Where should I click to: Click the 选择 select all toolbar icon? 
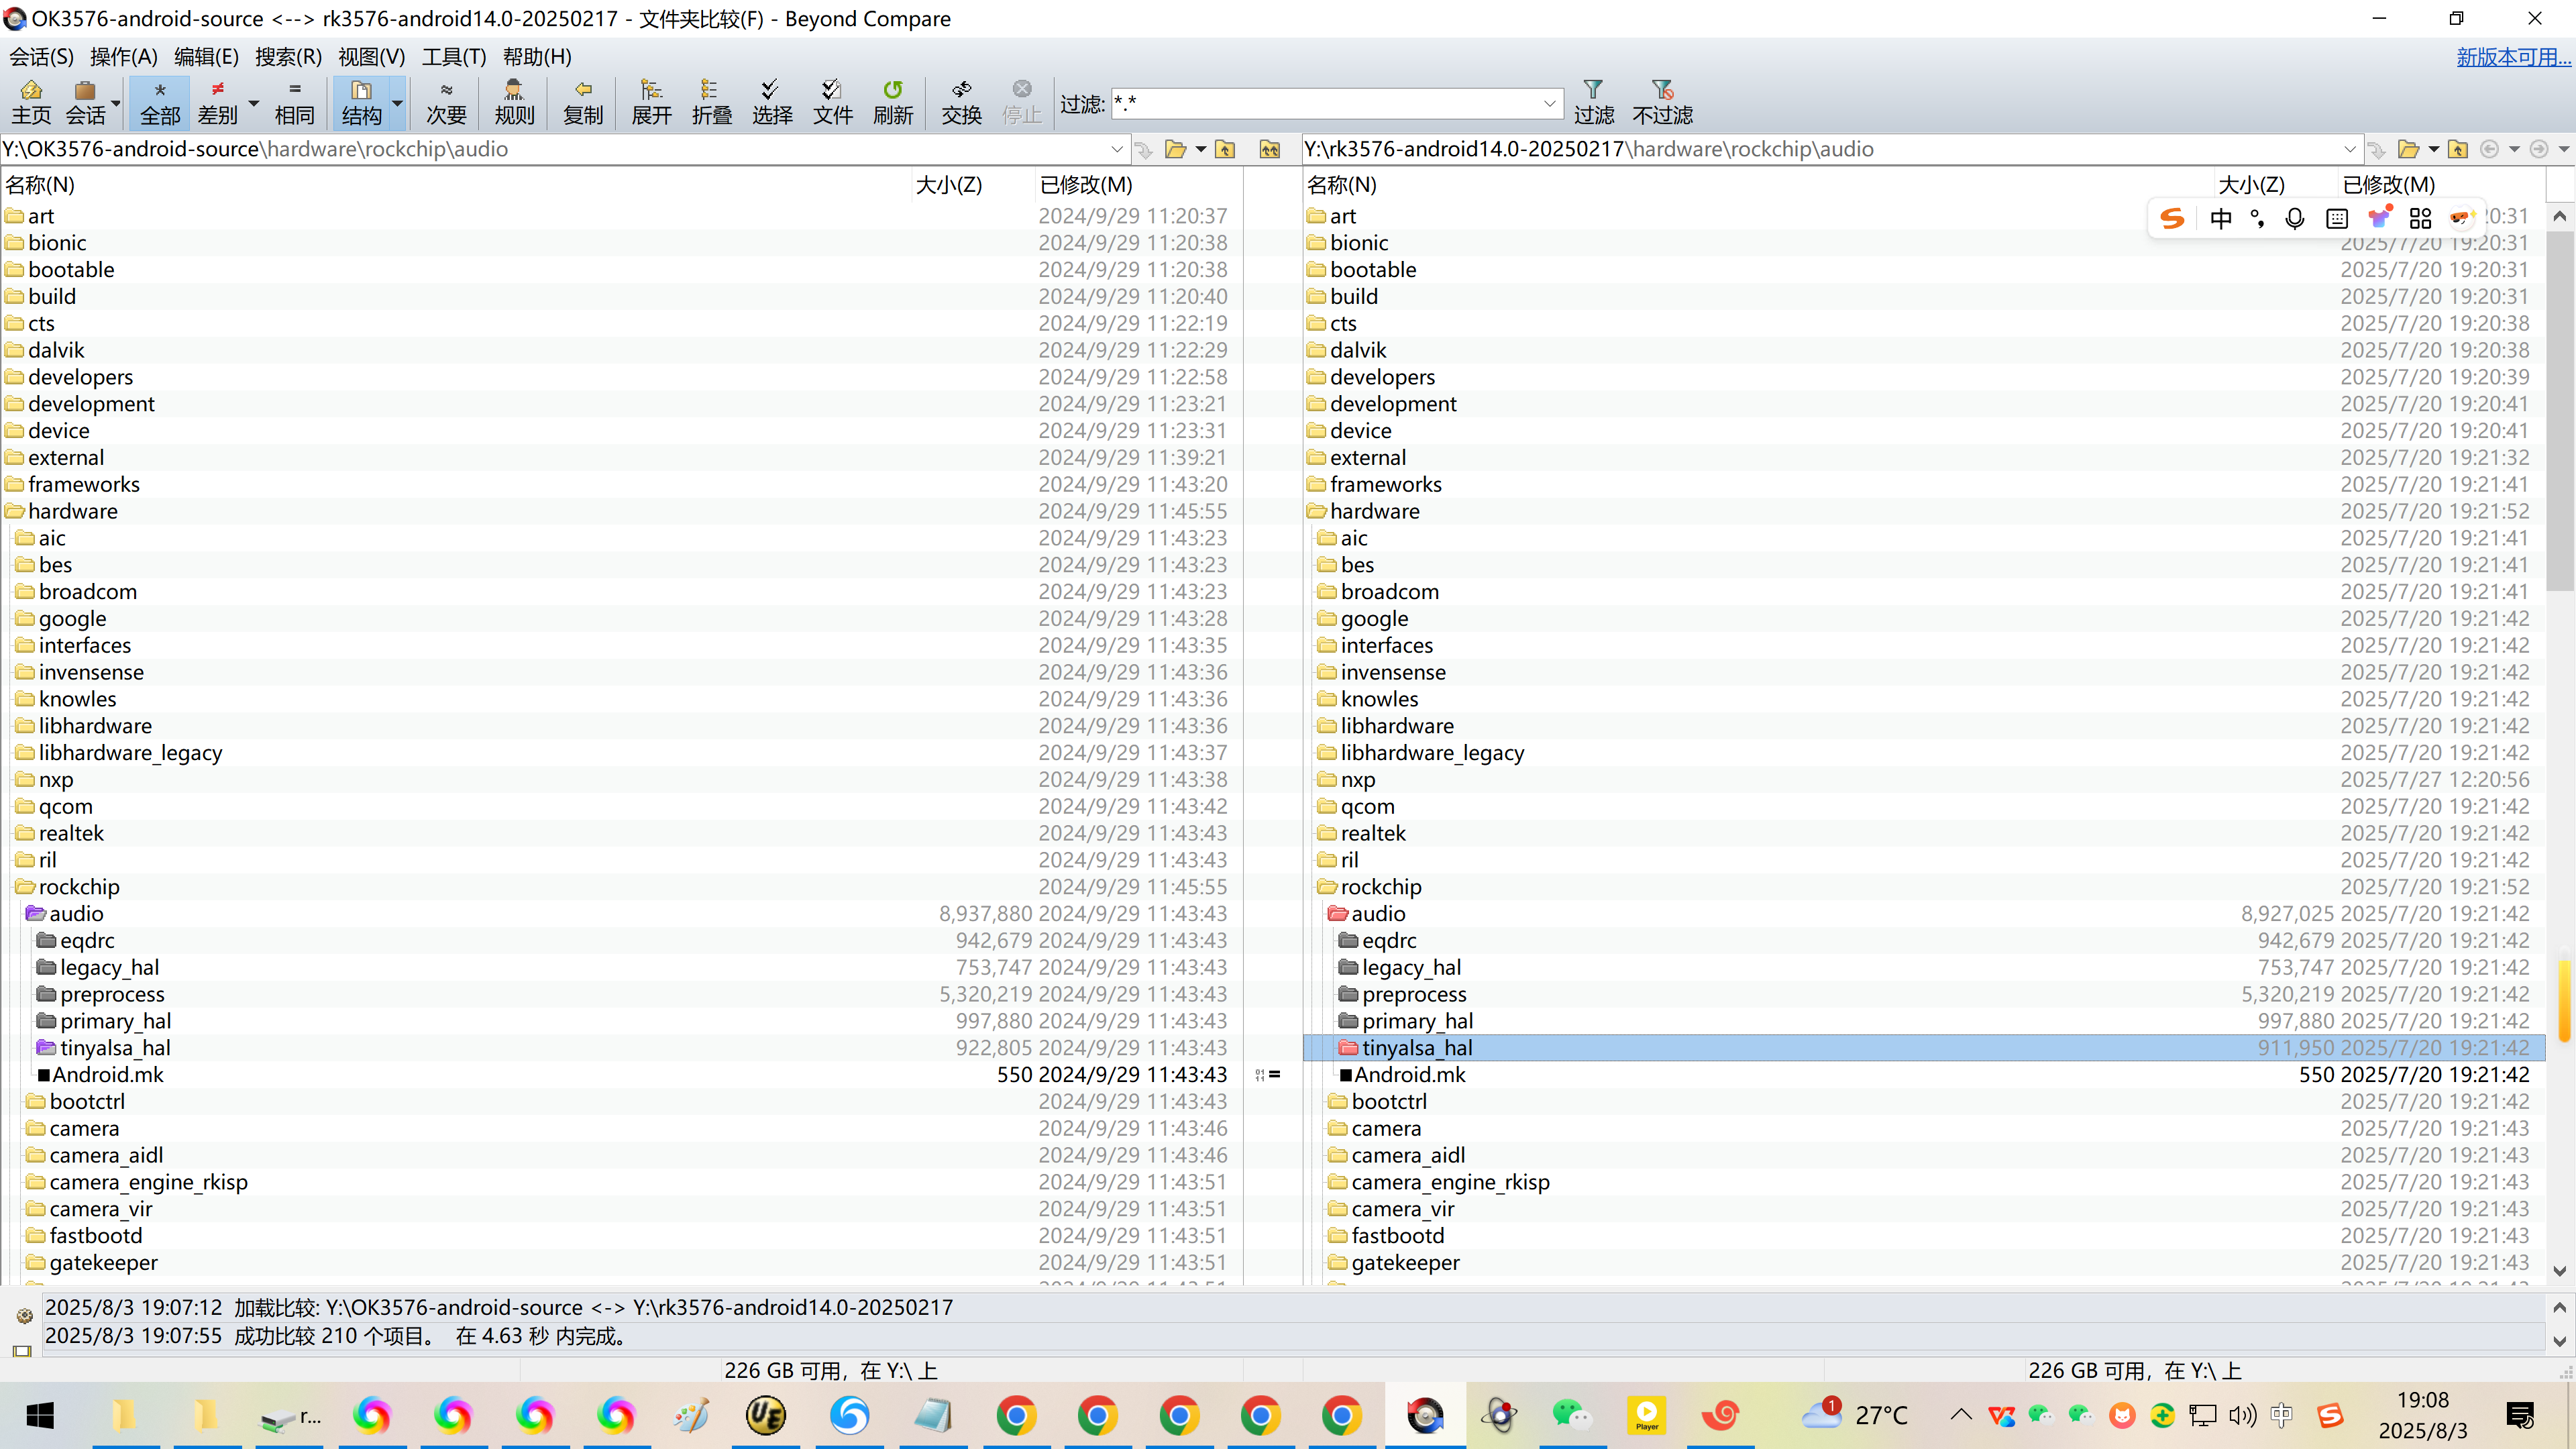click(x=772, y=103)
